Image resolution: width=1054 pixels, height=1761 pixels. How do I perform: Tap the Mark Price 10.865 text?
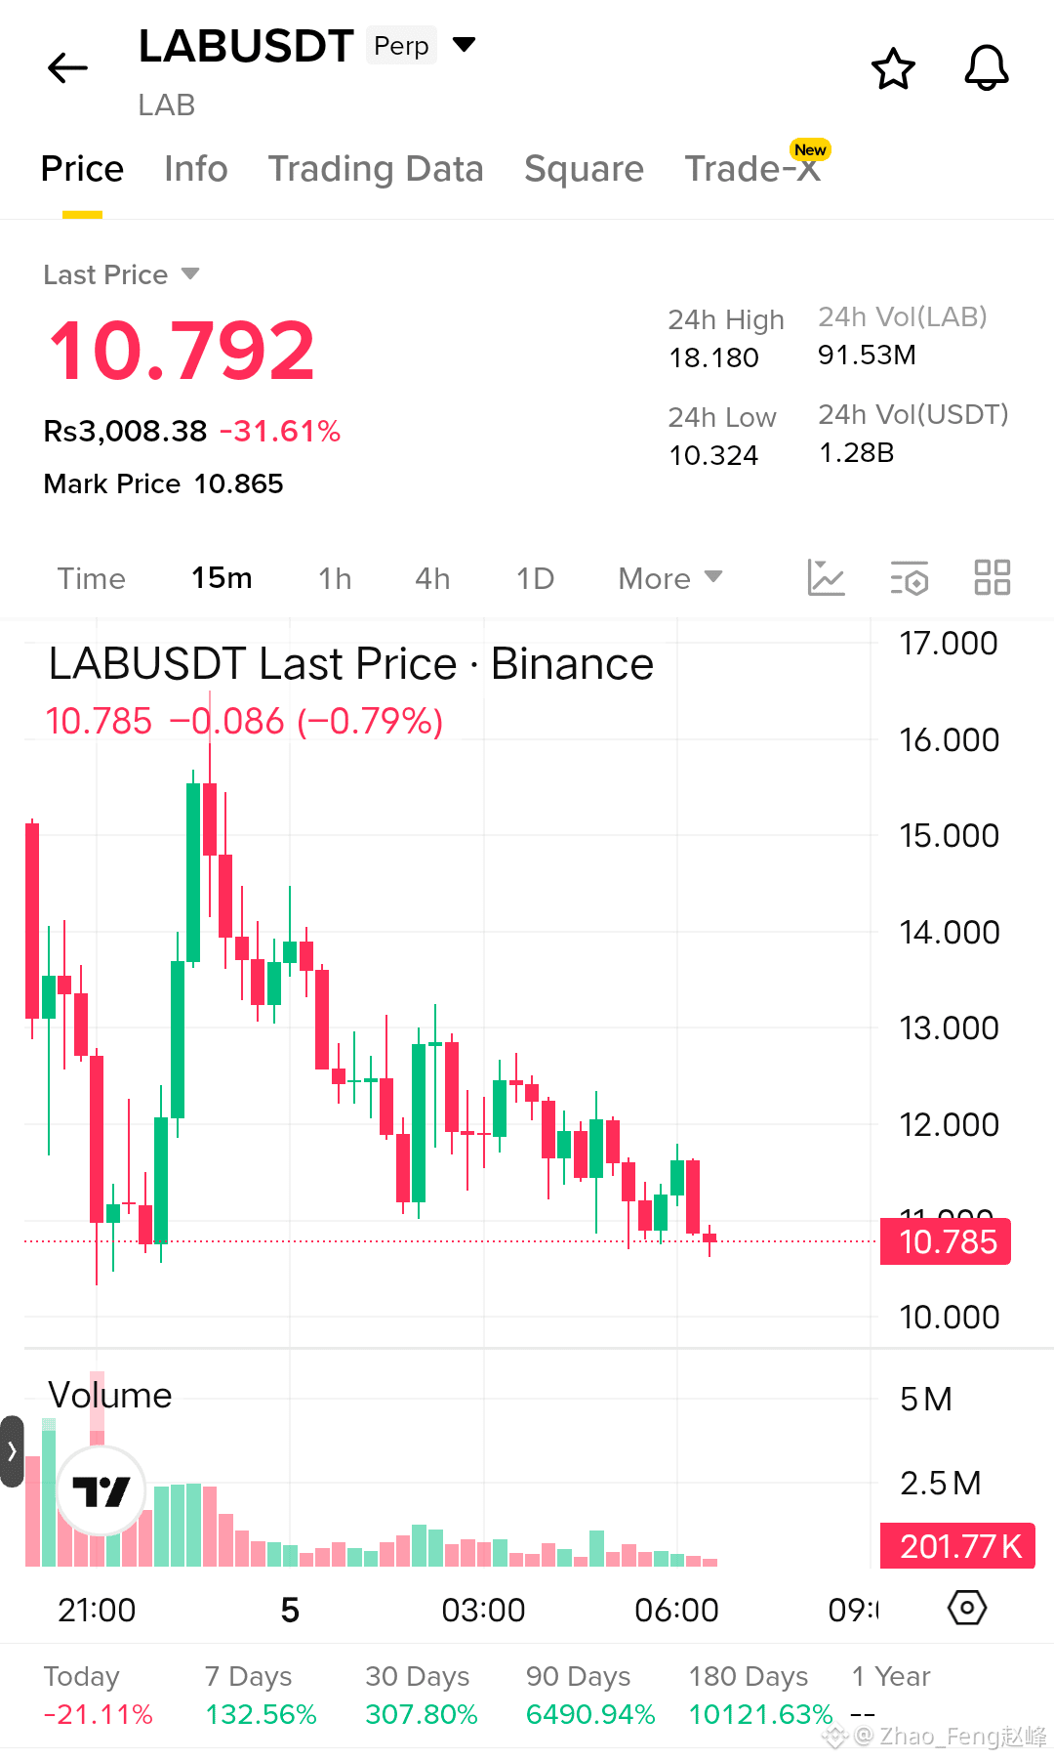coord(163,483)
